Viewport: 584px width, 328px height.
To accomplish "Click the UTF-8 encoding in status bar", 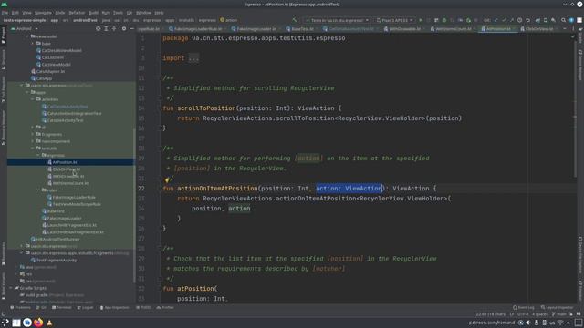I will click(x=522, y=314).
